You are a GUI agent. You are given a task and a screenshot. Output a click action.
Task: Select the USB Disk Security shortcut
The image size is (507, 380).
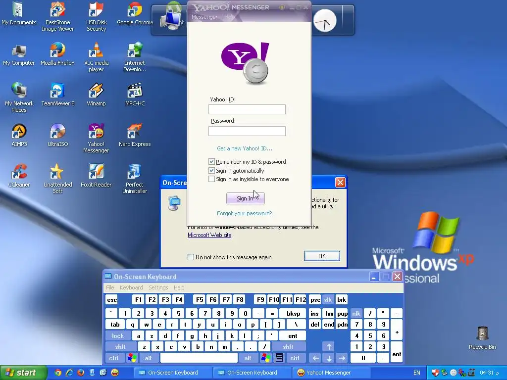[x=96, y=16]
